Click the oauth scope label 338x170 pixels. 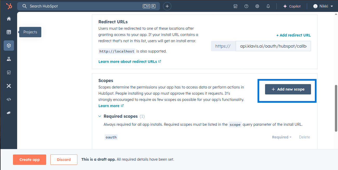tap(111, 137)
